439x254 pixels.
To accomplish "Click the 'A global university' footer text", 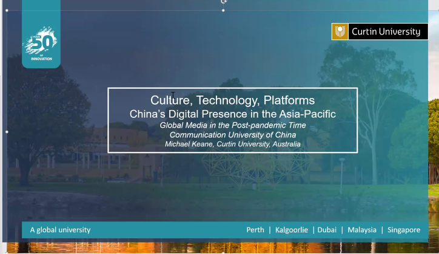I will pyautogui.click(x=60, y=230).
